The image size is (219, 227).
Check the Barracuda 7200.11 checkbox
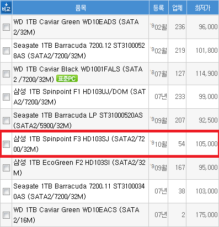[x=6, y=191]
